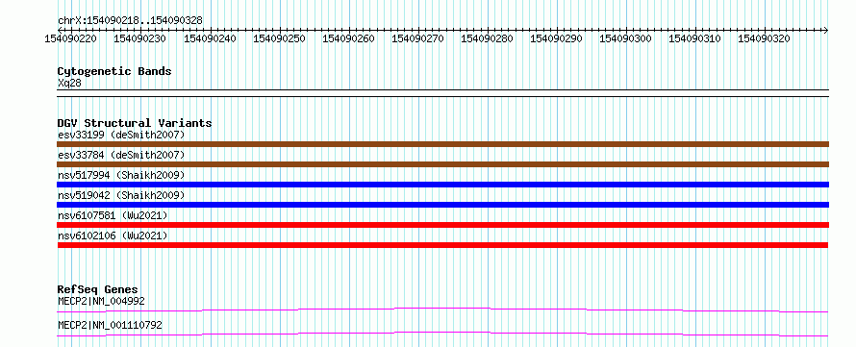This screenshot has height=347, width=856.
Task: Click the DGV Structural Variants track heading
Action: (x=135, y=123)
